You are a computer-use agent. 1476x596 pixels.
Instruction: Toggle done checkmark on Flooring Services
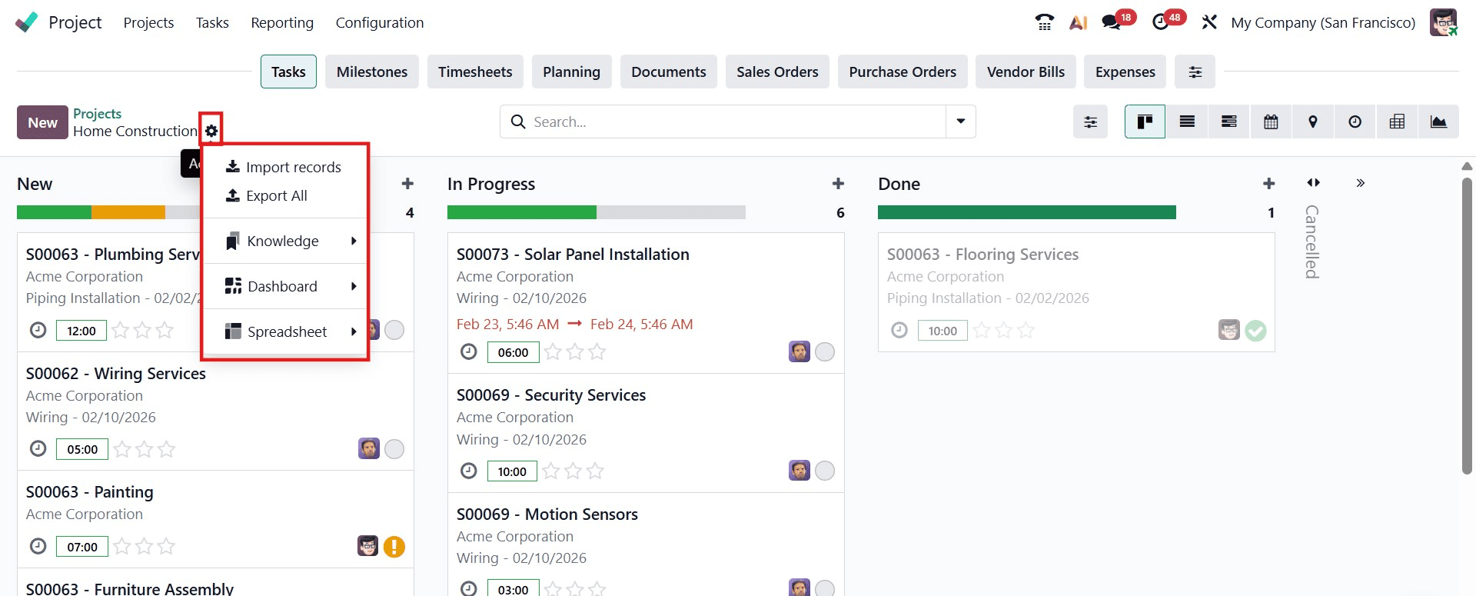(x=1255, y=331)
